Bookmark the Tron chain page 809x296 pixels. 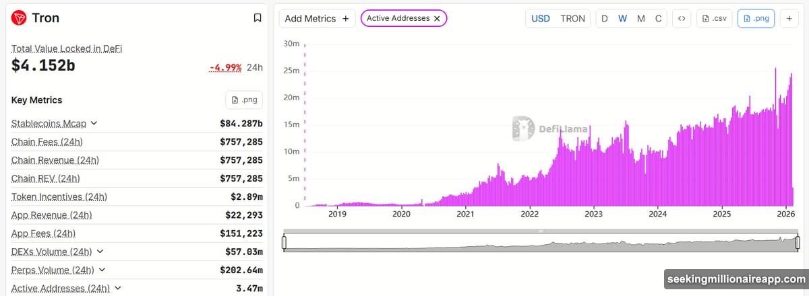tap(257, 18)
